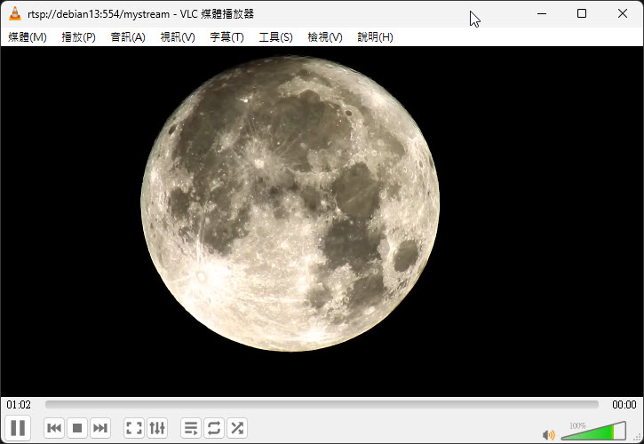Click the 01:02 elapsed time label
This screenshot has height=444, width=644.
click(x=19, y=405)
